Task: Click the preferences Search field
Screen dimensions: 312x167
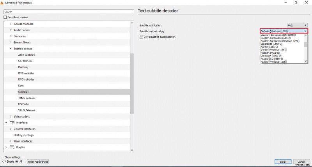Action: pos(69,12)
